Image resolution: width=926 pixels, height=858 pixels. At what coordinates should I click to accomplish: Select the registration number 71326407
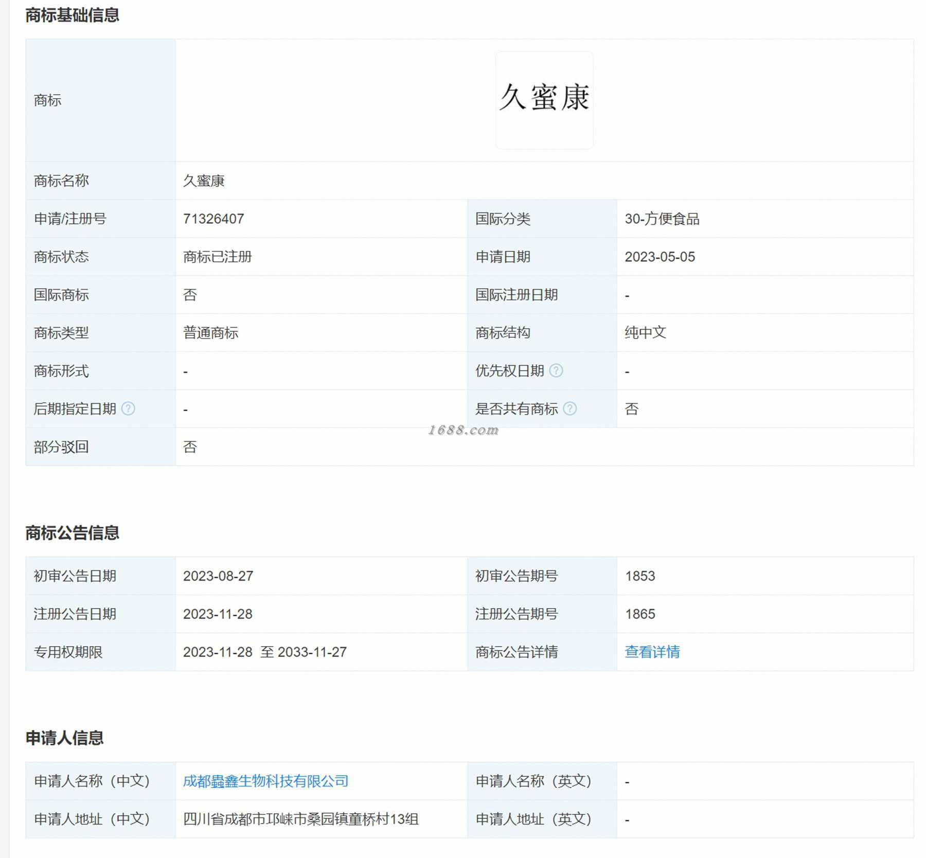(213, 219)
